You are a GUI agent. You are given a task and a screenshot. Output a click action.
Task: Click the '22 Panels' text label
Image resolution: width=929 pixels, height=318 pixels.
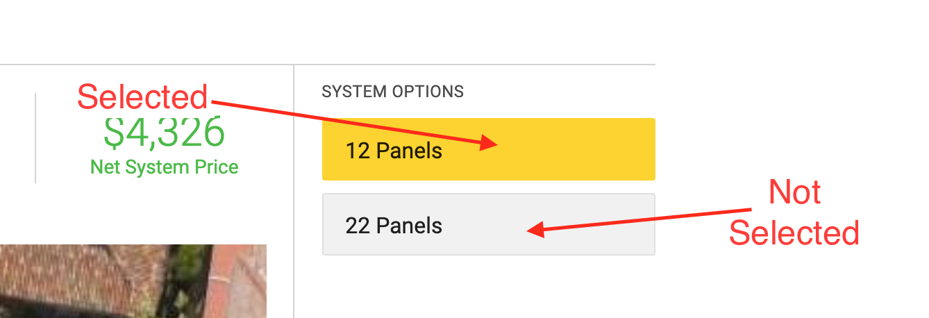(x=394, y=226)
